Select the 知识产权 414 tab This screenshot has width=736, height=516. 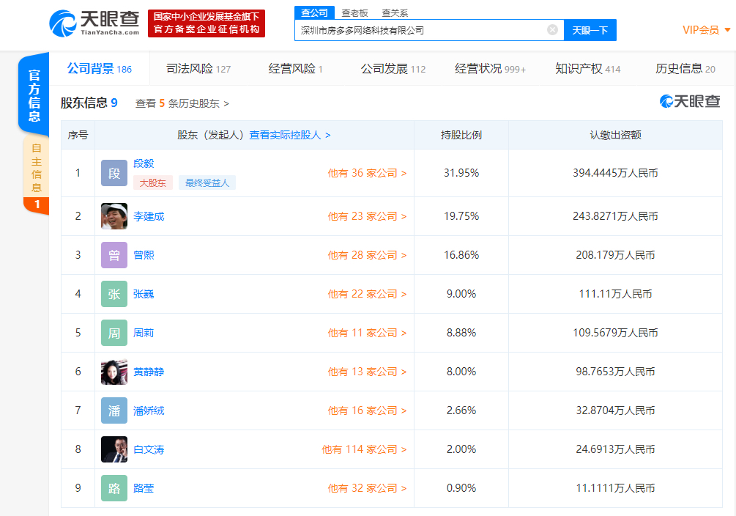point(587,69)
